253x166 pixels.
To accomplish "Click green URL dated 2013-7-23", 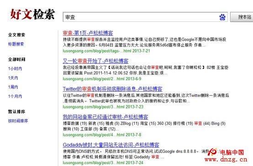I will click(x=103, y=107).
